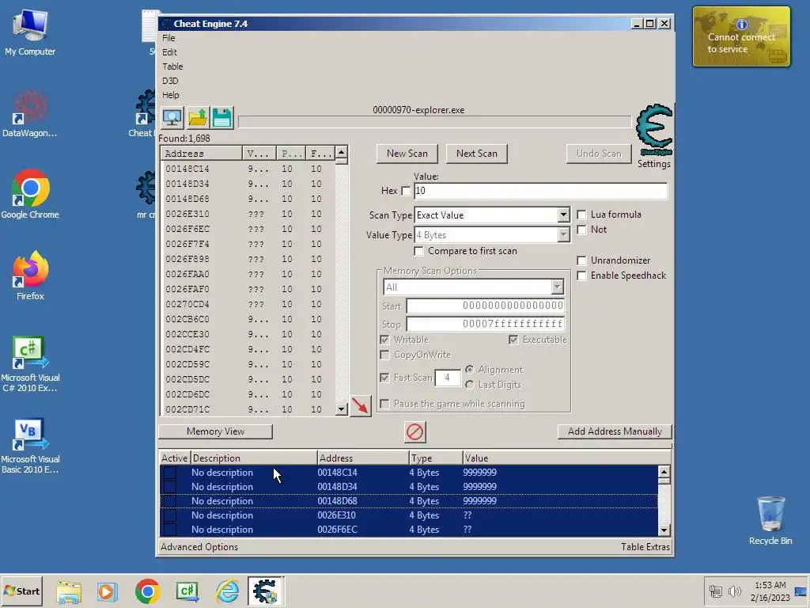
Task: Open the D3D menu
Action: (x=170, y=82)
